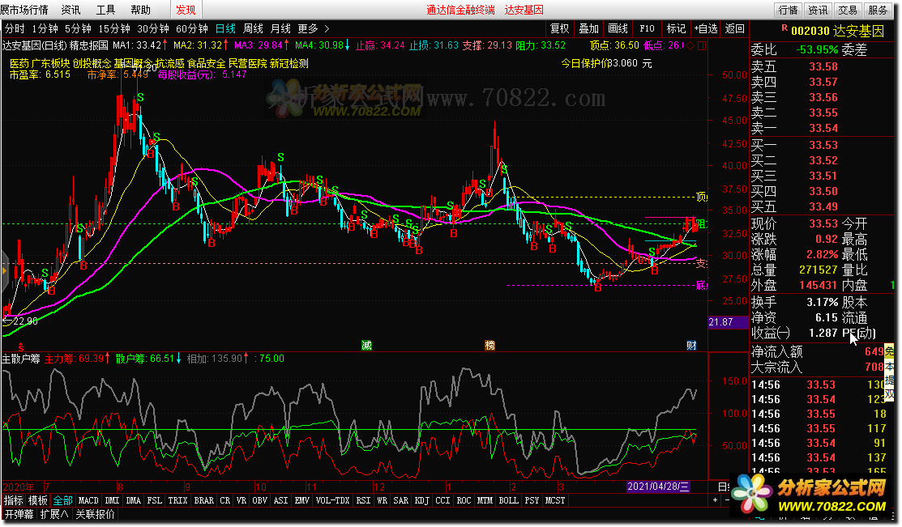Click the 减 marker on chart bottom
The image size is (902, 527).
pyautogui.click(x=366, y=345)
